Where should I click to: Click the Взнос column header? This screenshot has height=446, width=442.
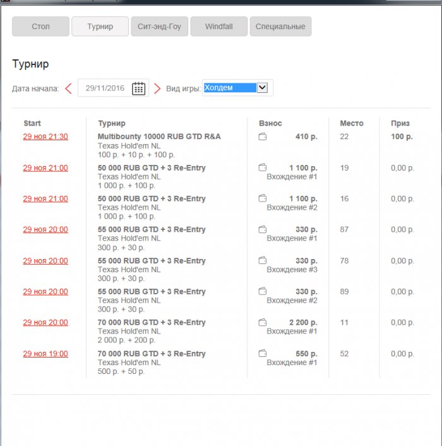tap(270, 123)
